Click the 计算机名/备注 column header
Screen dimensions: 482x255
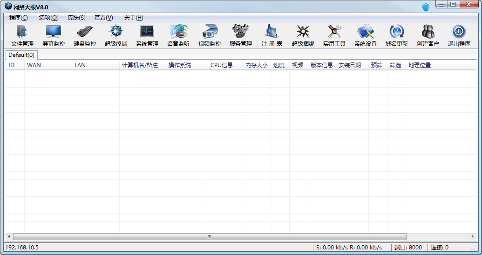[143, 65]
